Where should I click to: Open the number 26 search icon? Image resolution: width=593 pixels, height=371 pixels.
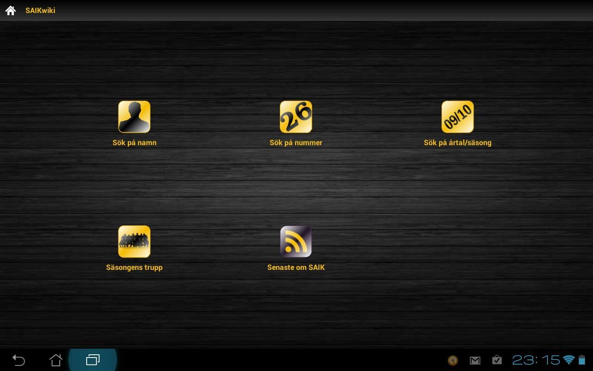[296, 117]
